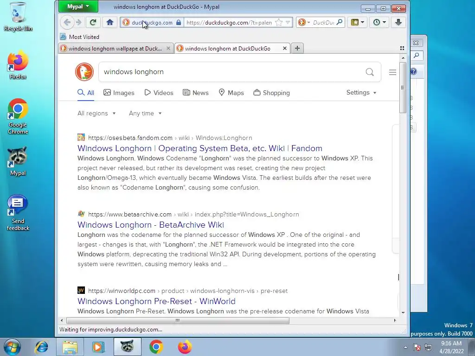This screenshot has height=356, width=475.
Task: Submit search with magnifier in search box
Action: click(370, 72)
